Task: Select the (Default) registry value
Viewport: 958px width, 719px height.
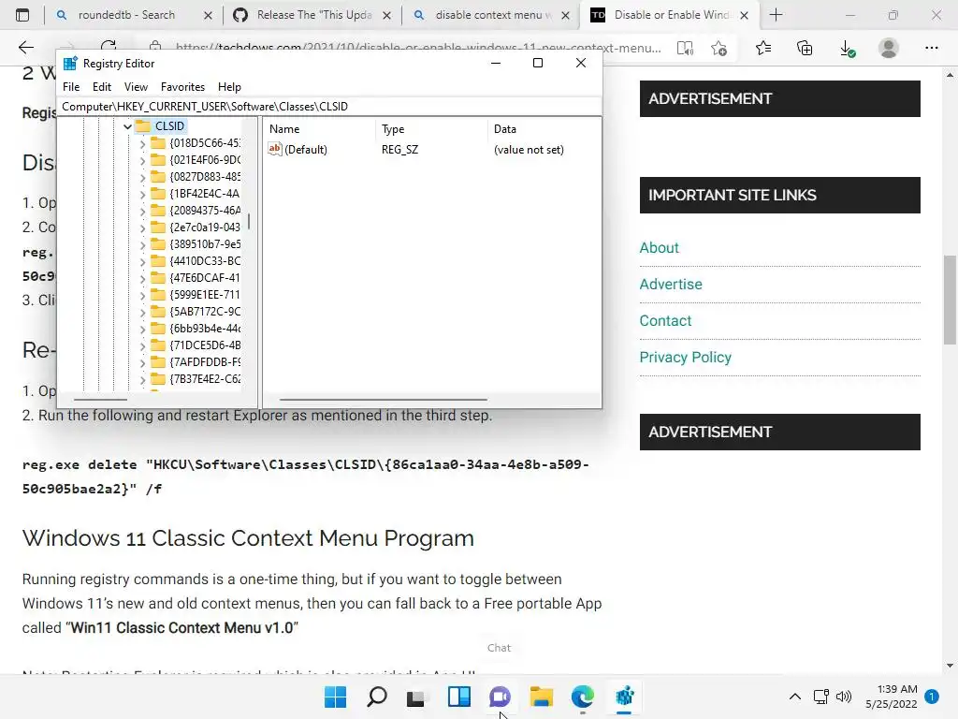Action: coord(306,150)
